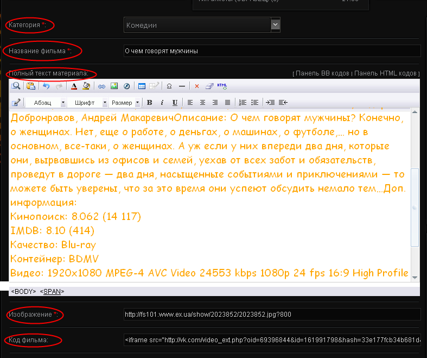Image resolution: width=427 pixels, height=358 pixels.
Task: Select the <SPAN> tag in path bar
Action: pyautogui.click(x=52, y=292)
